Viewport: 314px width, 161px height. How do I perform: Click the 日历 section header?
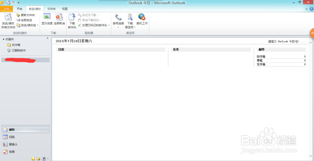pyautogui.click(x=111, y=50)
